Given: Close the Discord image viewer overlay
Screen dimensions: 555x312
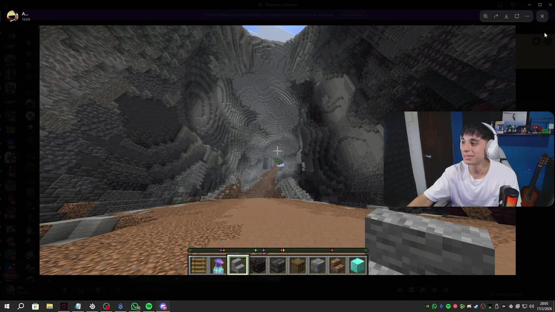Looking at the screenshot, I should coord(542,16).
